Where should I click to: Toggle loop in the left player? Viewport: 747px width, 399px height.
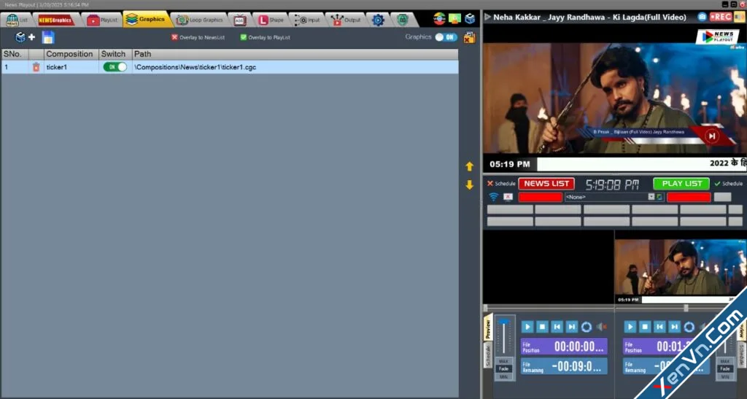(x=587, y=327)
